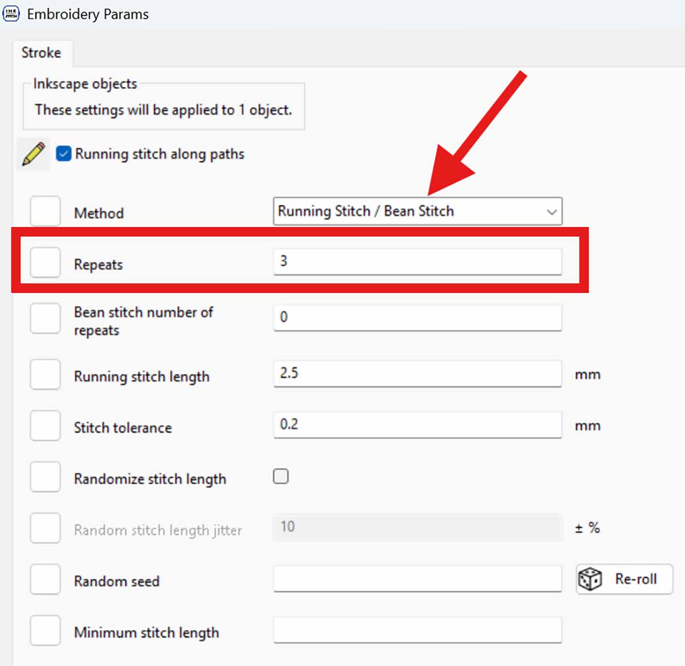Click the Random seed text field
This screenshot has height=666, width=685.
(417, 579)
